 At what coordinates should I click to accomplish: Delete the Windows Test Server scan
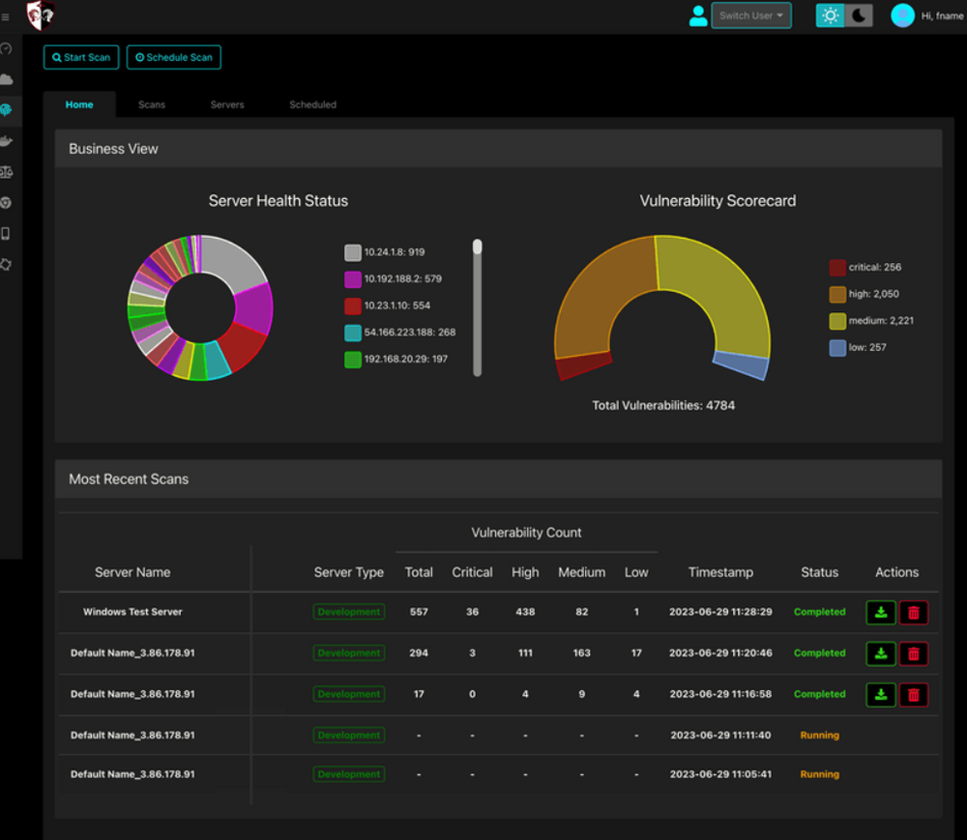coord(914,613)
